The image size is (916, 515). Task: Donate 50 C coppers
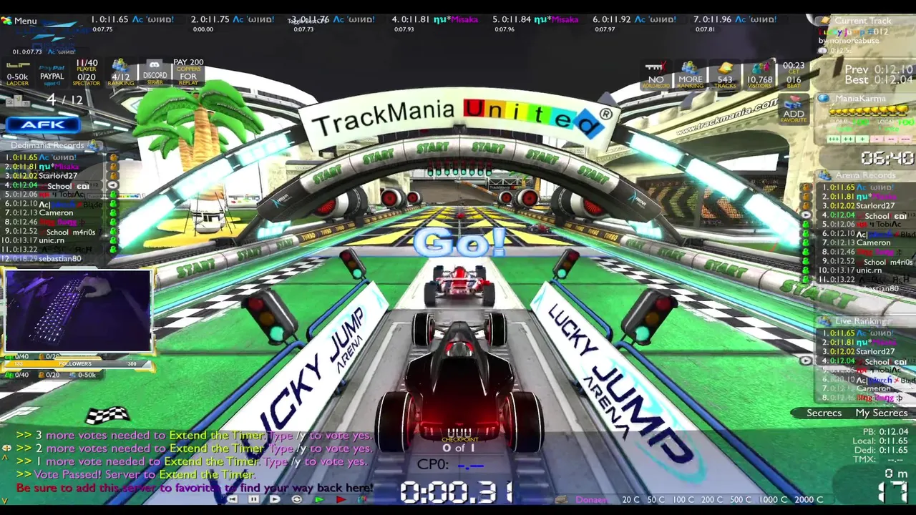(x=656, y=499)
